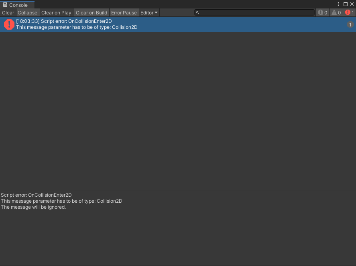The width and height of the screenshot is (356, 266).
Task: Toggle the red error messages filter icon
Action: coord(348,12)
